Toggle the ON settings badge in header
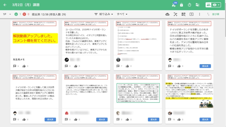Image resolution: width=226 pixels, height=127 pixels. tap(174, 5)
